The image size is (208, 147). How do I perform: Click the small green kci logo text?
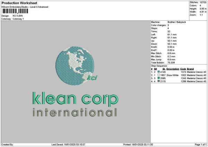(92, 78)
